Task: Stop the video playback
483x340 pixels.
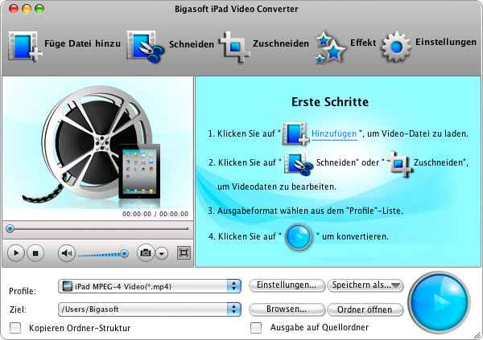Action: [35, 253]
